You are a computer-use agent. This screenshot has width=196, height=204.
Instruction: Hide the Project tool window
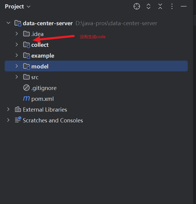(184, 6)
